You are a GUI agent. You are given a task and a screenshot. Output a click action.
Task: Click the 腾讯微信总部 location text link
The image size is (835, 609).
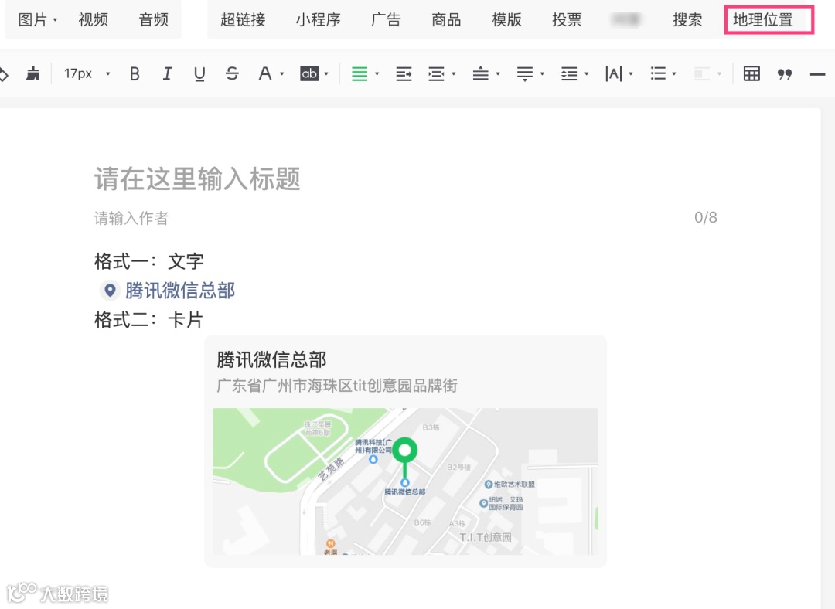pos(180,291)
